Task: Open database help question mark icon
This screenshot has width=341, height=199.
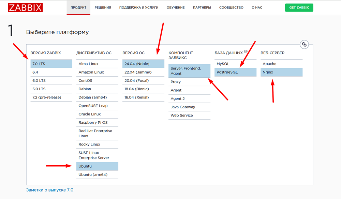Action: [x=246, y=51]
